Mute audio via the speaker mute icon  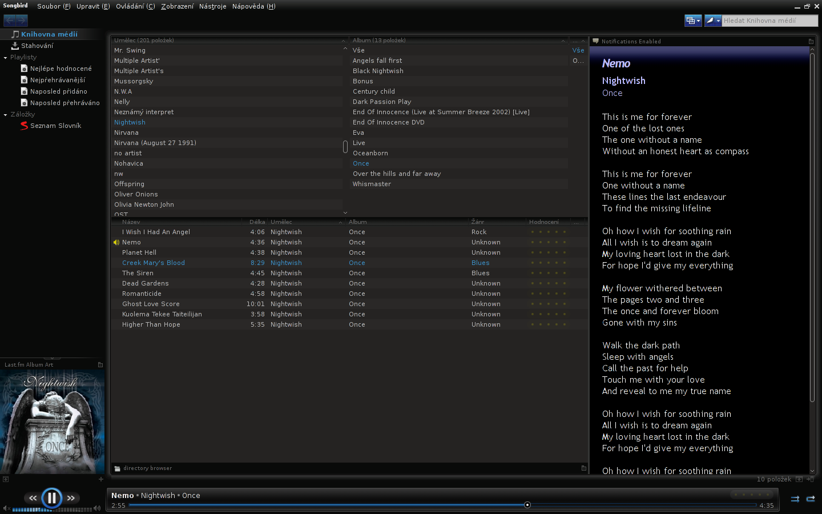(6, 508)
